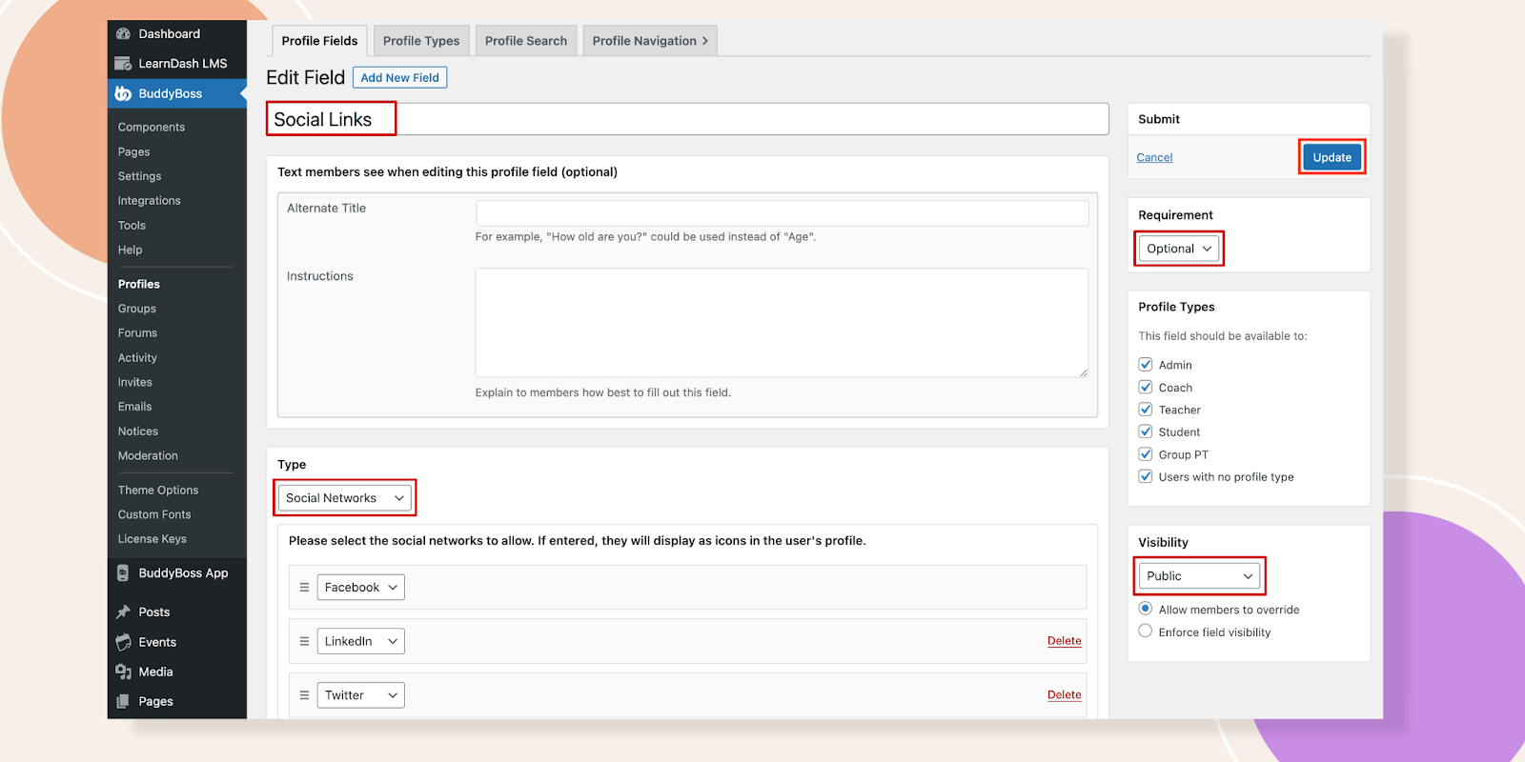This screenshot has height=762, width=1525.
Task: Open the LinkedIn network dropdown
Action: 360,641
